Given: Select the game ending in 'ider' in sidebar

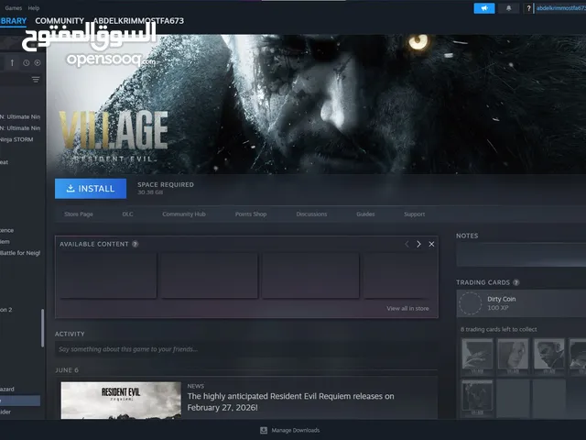Looking at the screenshot, I should point(5,412).
